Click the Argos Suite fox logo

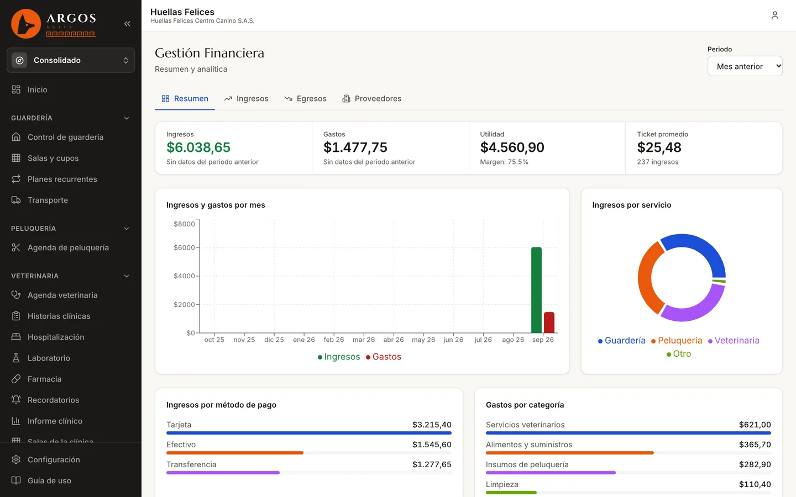[26, 24]
